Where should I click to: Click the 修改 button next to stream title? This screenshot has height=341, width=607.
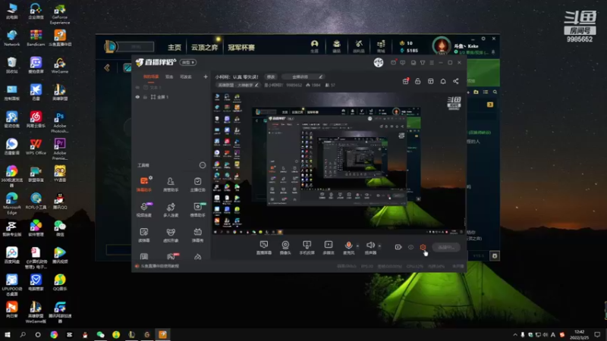click(x=271, y=77)
